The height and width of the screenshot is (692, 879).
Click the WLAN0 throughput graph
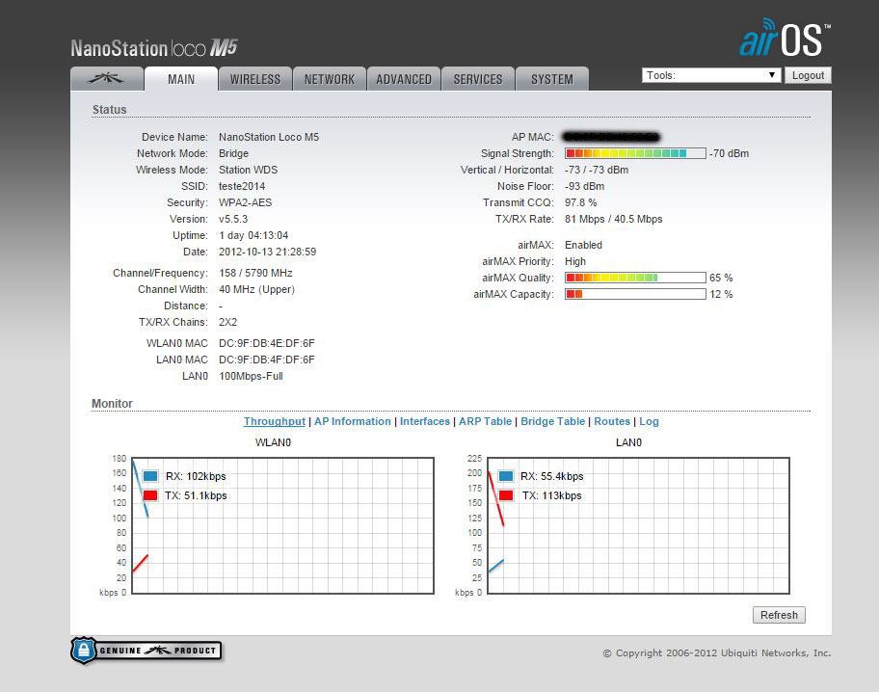click(282, 525)
